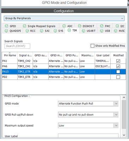Click the green check icon on the GPIO tab
Image resolution: width=129 pixels, height=141 pixels.
point(7,26)
